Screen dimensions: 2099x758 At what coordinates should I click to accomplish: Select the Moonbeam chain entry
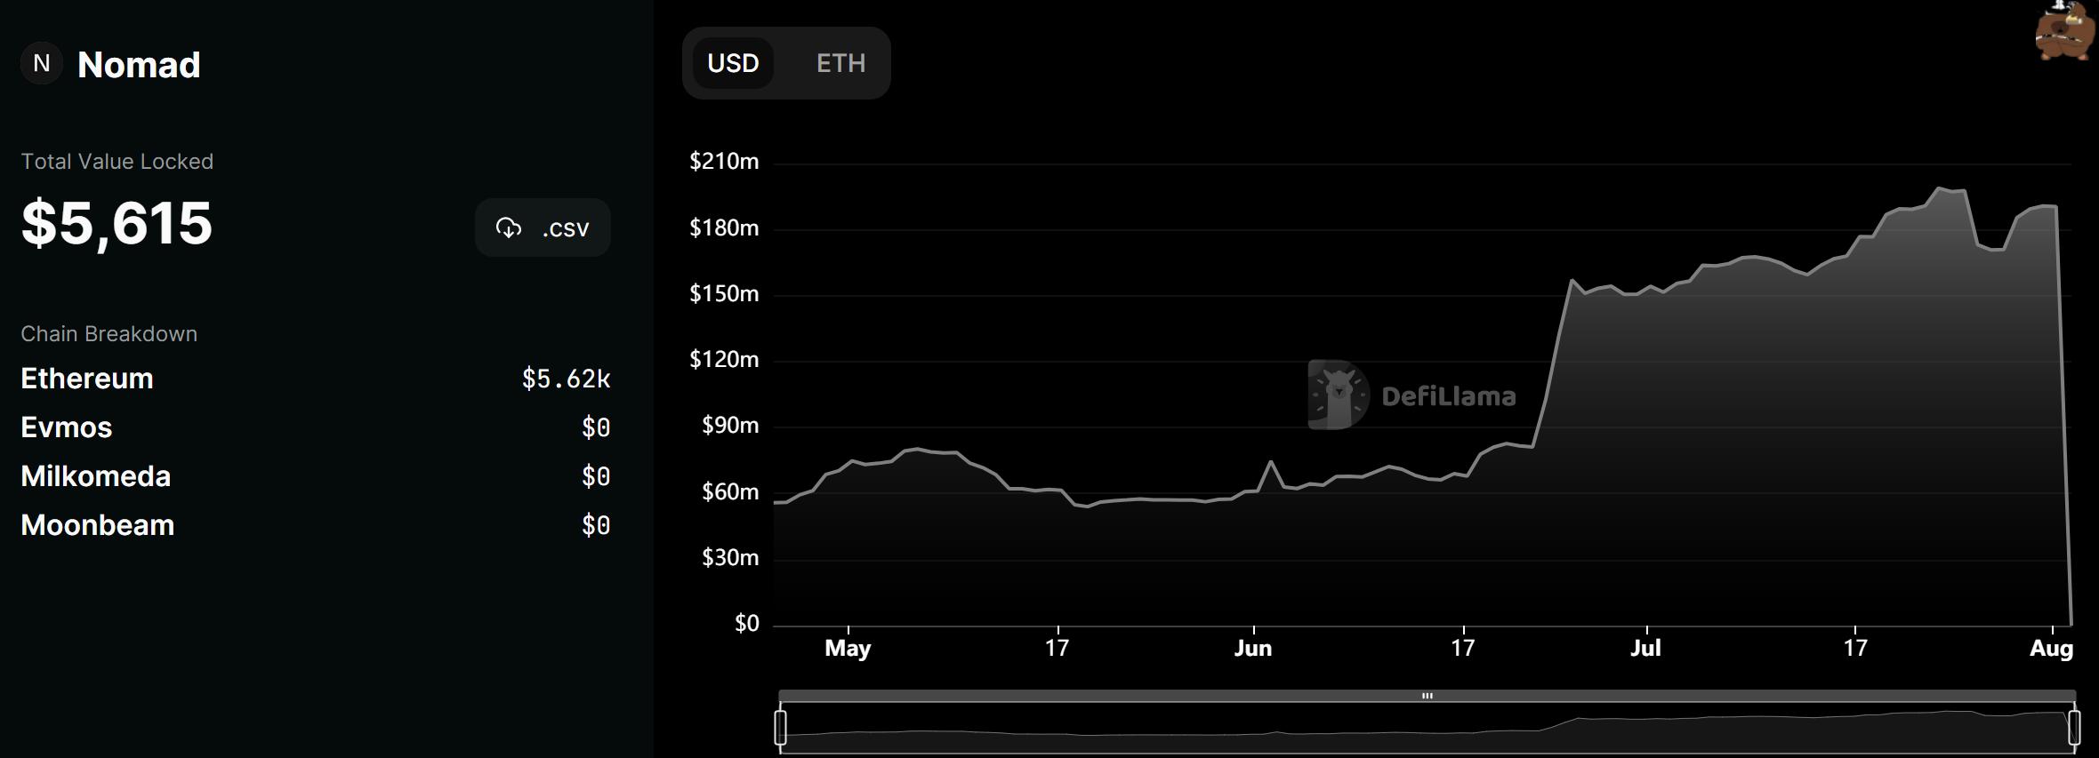click(98, 525)
